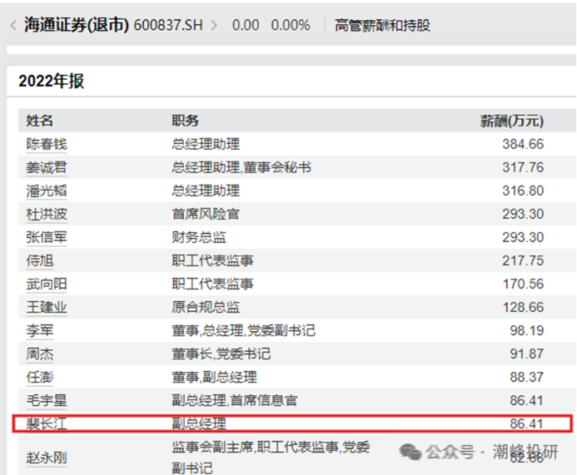Open profile link for 杜洪波
The width and height of the screenshot is (577, 475).
coord(47,214)
